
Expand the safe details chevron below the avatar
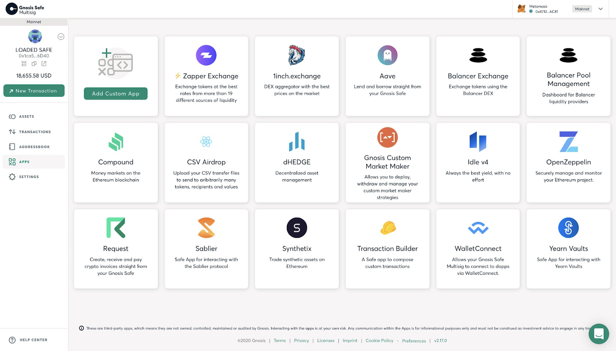point(61,37)
